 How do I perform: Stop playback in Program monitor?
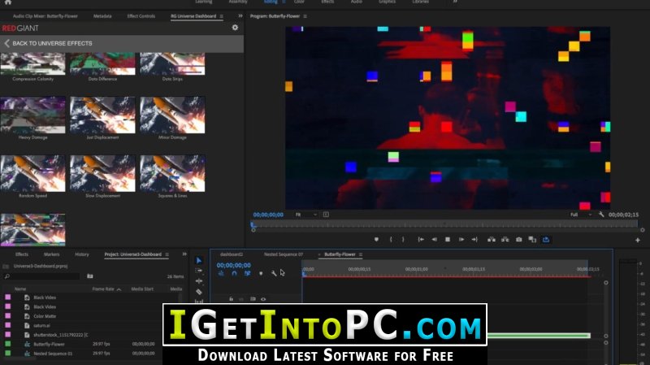[x=448, y=239]
